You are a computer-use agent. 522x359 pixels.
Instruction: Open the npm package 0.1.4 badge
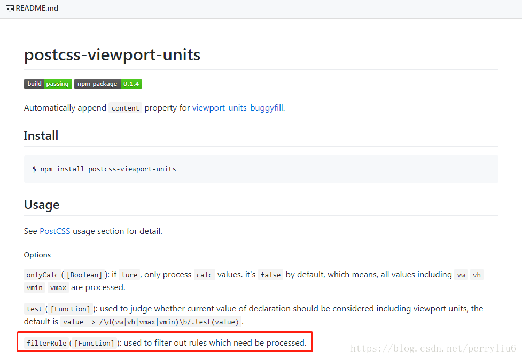click(107, 84)
